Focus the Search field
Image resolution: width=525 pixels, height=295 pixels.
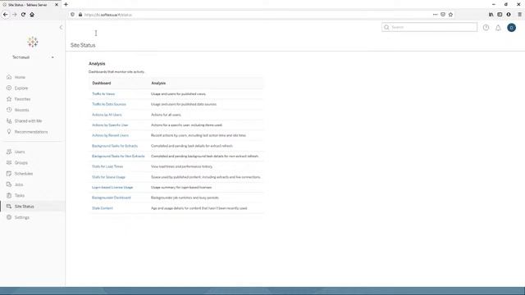429,27
